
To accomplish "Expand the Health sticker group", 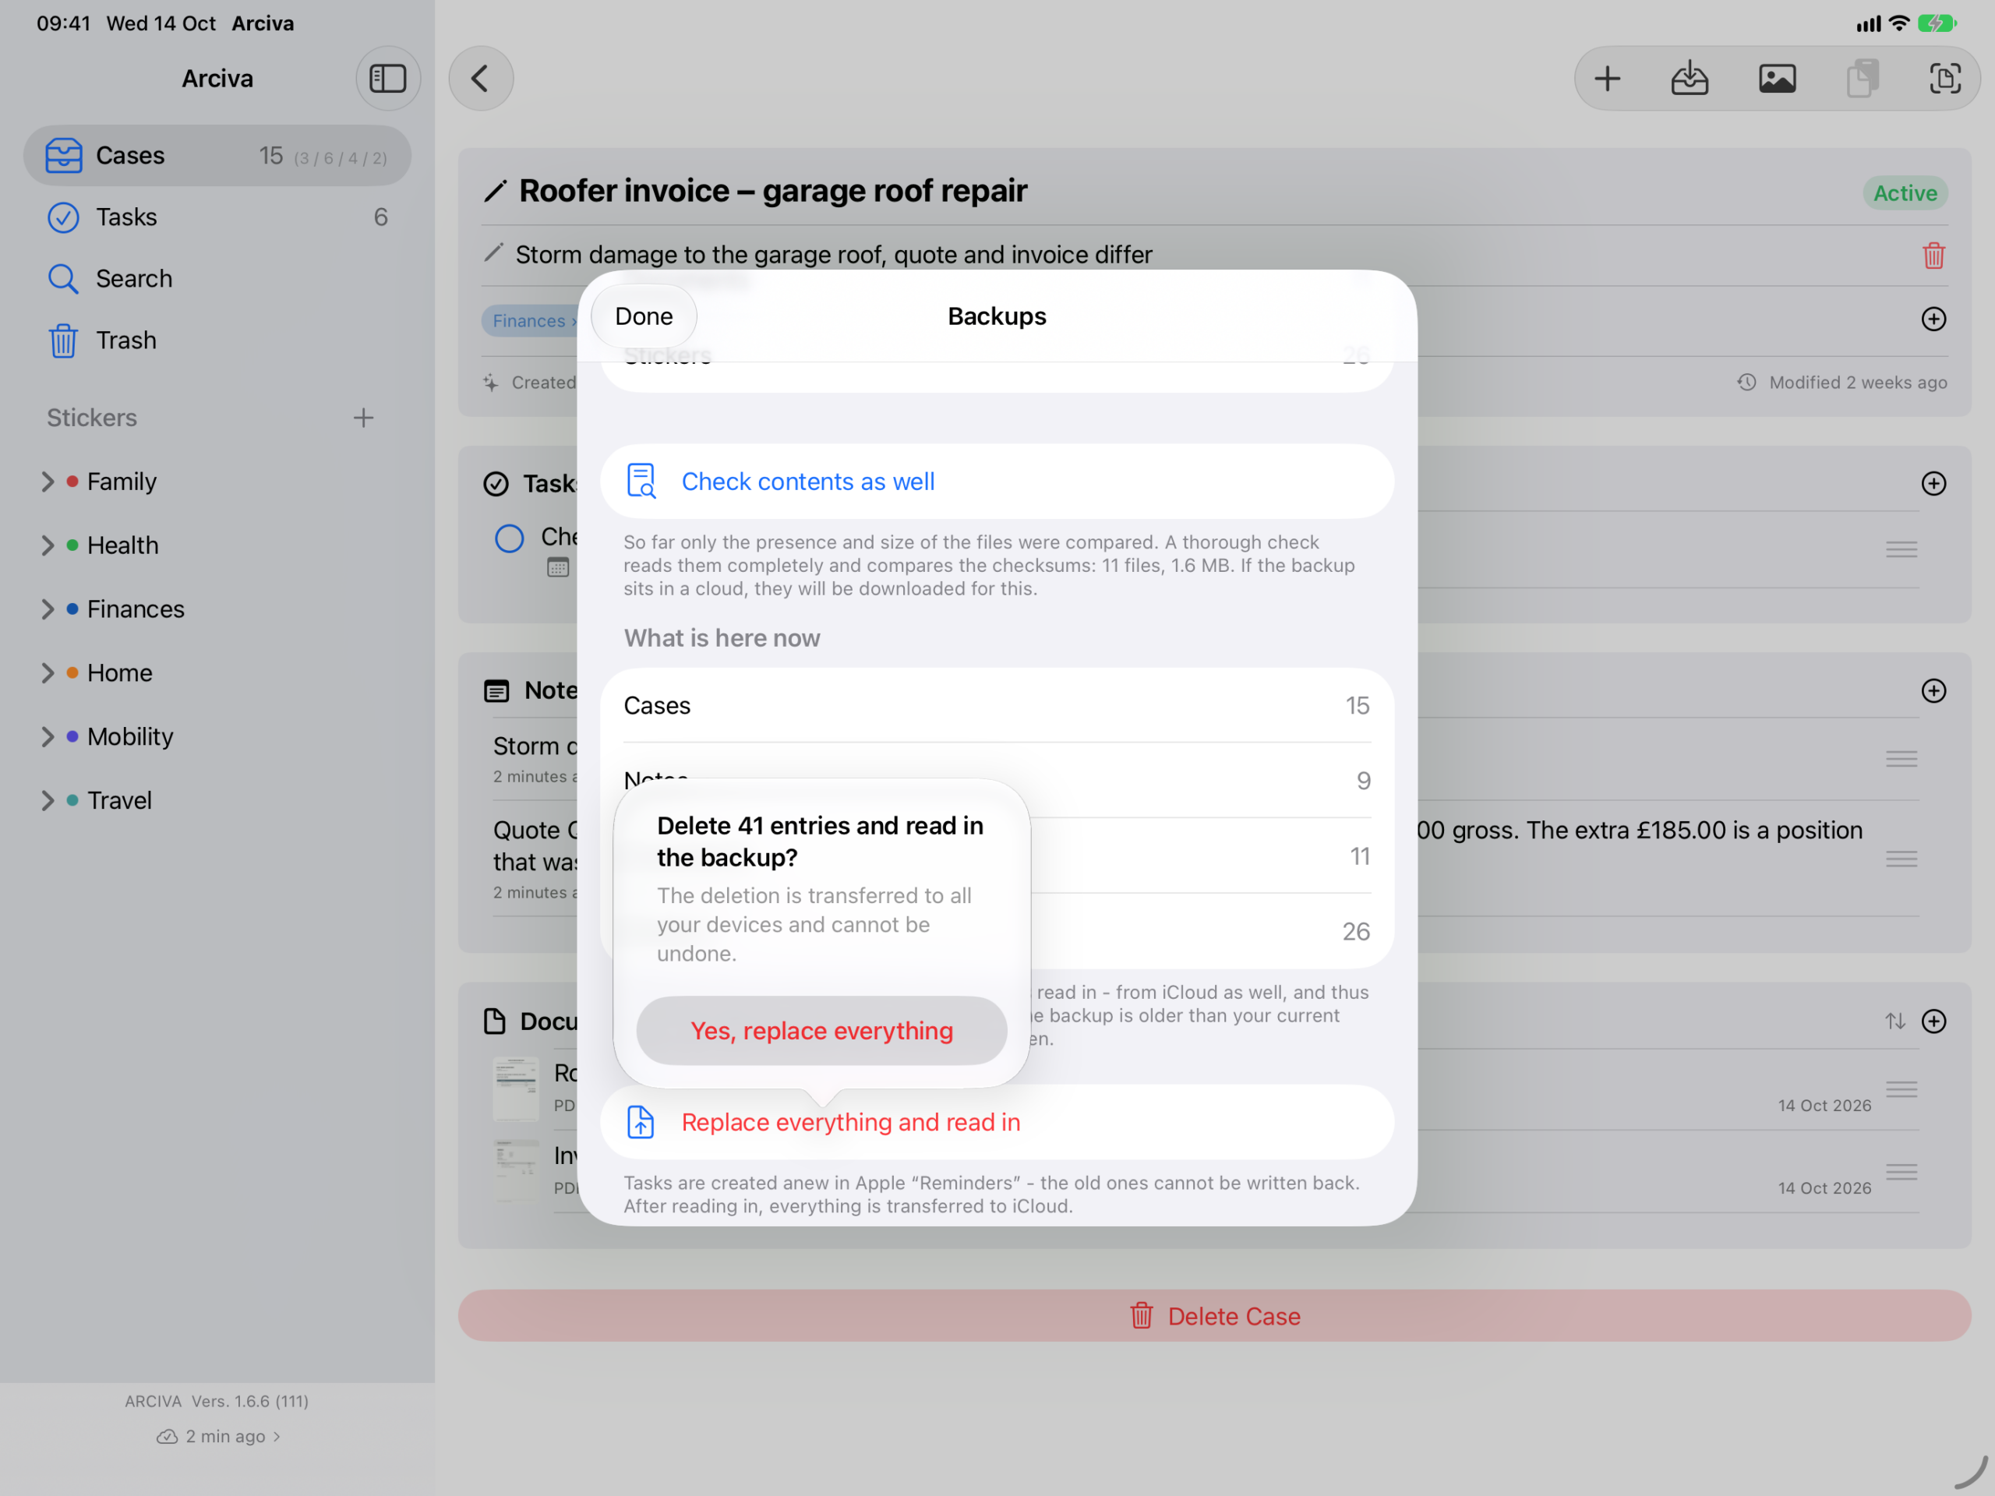I will click(48, 545).
